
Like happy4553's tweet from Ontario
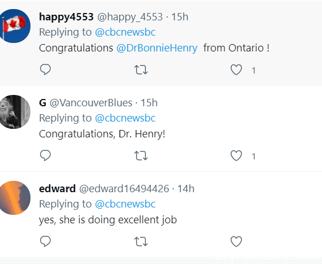point(236,70)
